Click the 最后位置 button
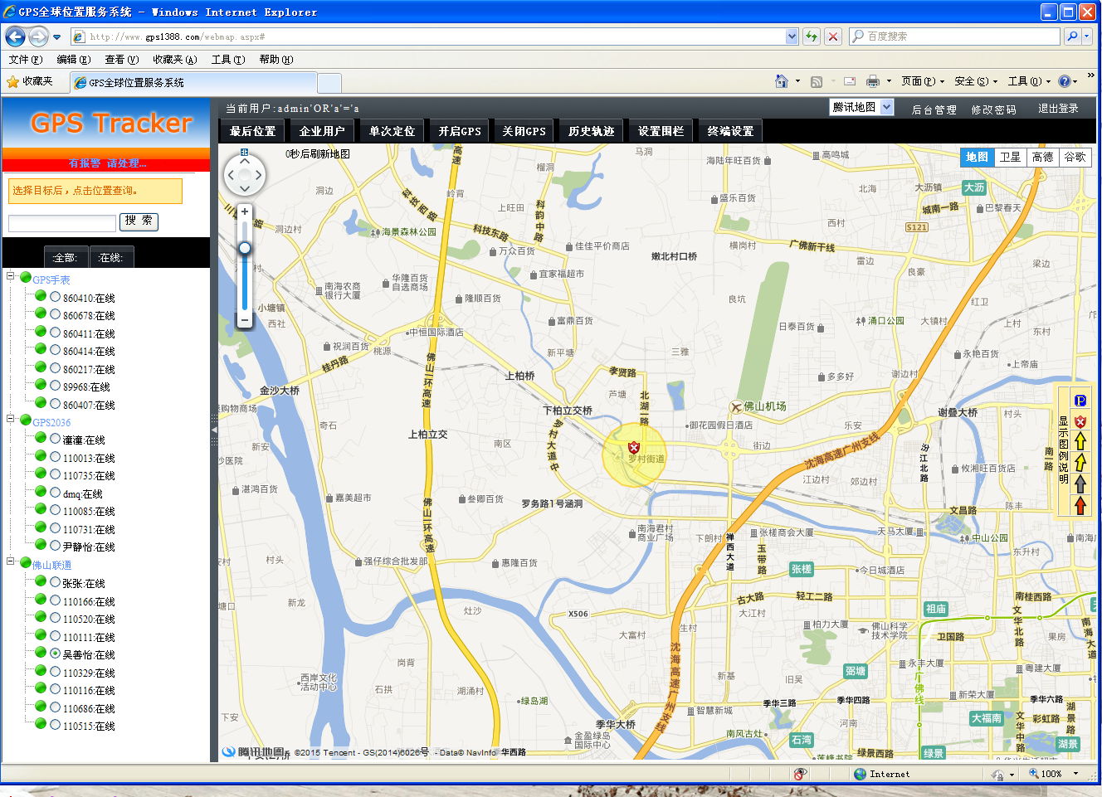The height and width of the screenshot is (797, 1102). tap(253, 131)
